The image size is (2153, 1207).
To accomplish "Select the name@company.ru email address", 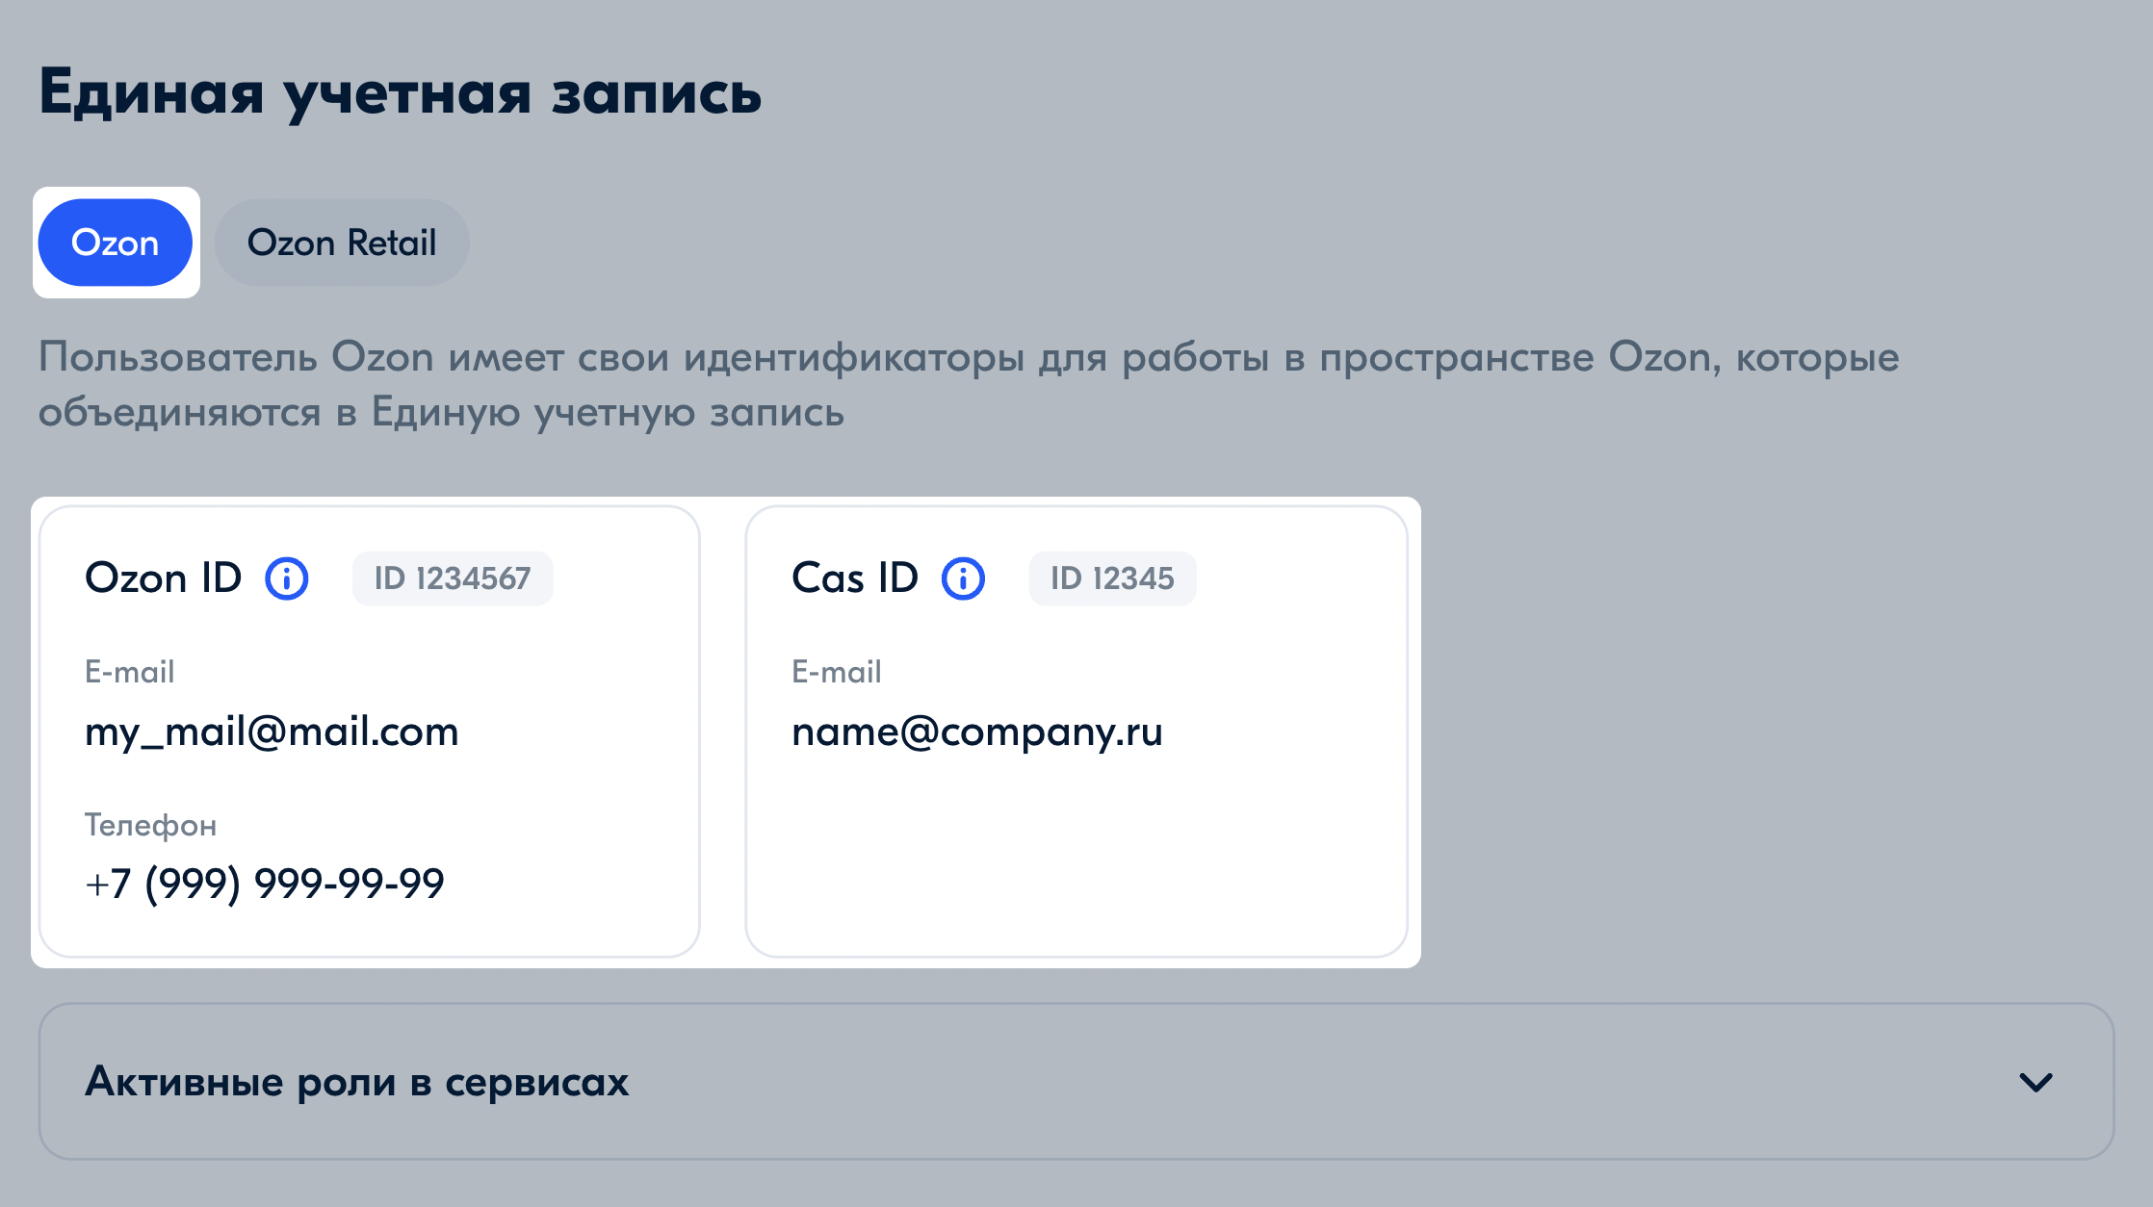I will click(x=977, y=732).
